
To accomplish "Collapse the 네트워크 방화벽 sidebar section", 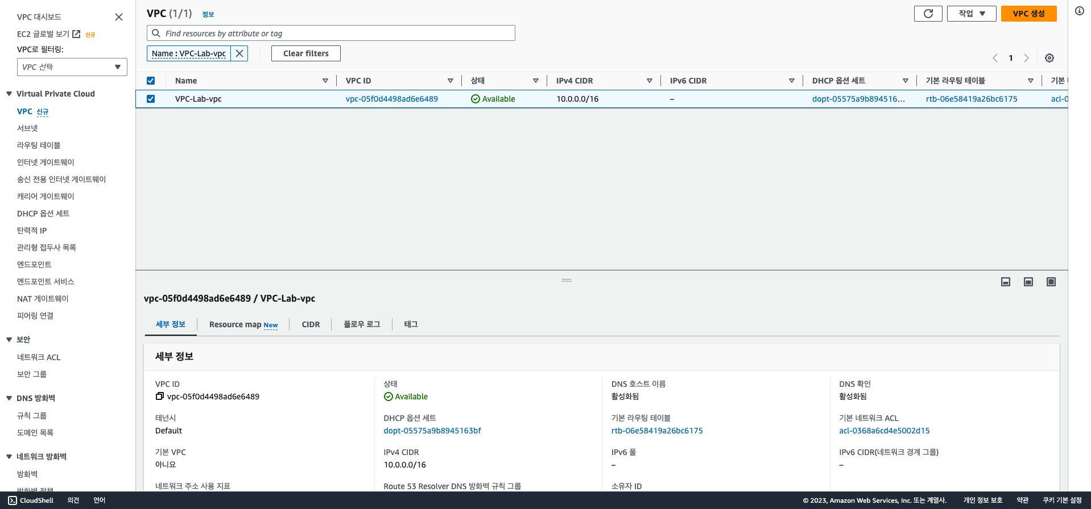I will pyautogui.click(x=9, y=457).
